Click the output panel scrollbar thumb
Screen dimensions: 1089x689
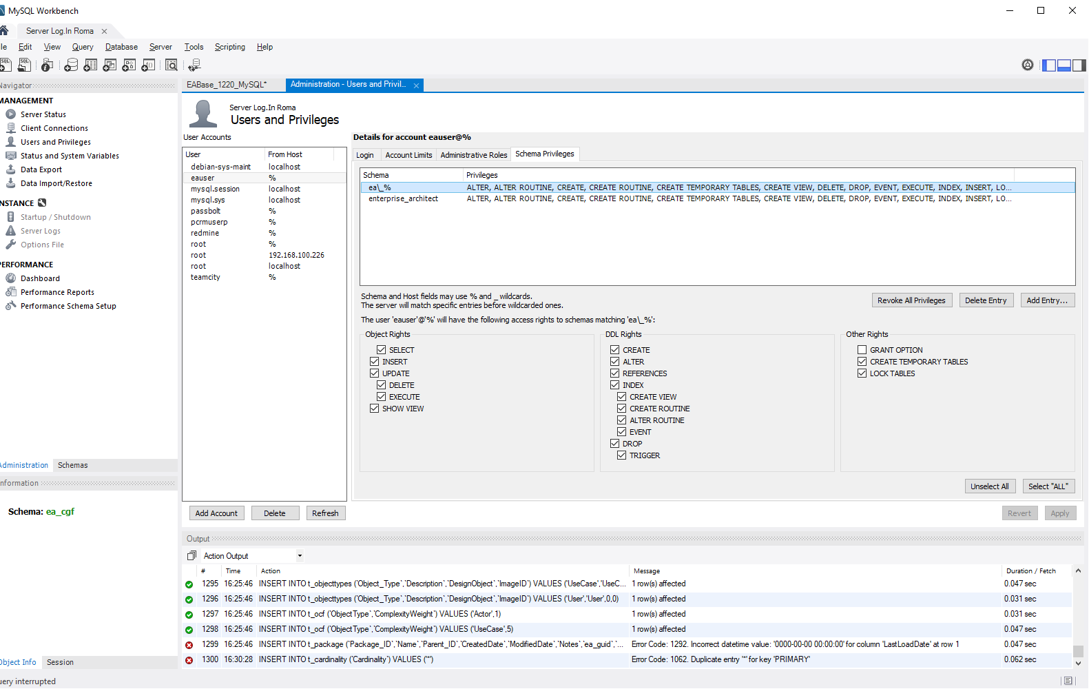click(x=1078, y=651)
